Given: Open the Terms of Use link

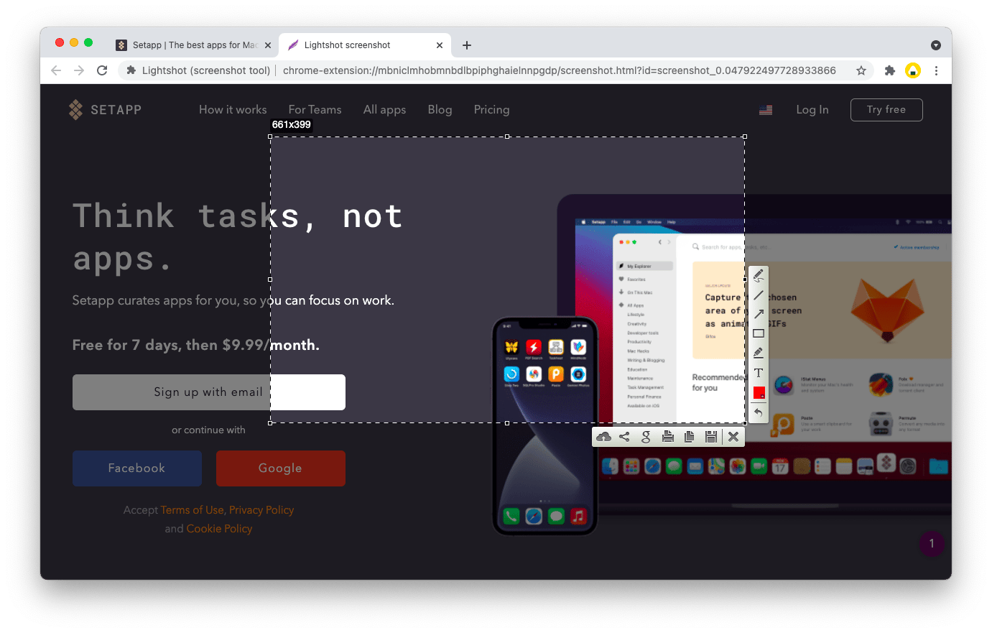Looking at the screenshot, I should [192, 510].
